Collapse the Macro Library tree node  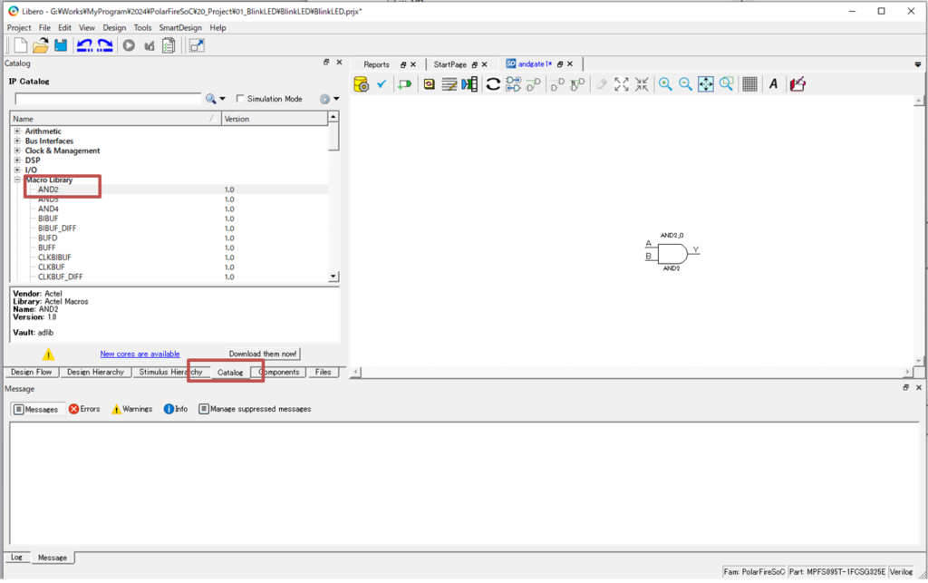point(17,180)
